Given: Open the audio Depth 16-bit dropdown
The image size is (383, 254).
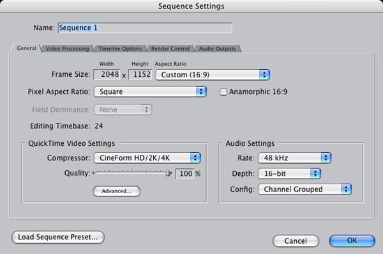Looking at the screenshot, I should 289,173.
